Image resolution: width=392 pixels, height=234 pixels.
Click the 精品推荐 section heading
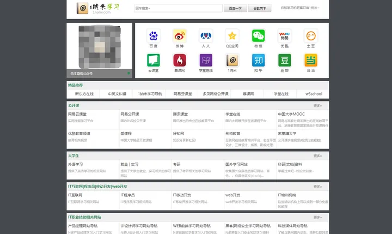[75, 85]
